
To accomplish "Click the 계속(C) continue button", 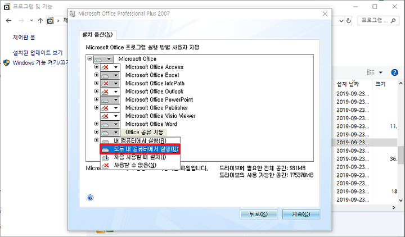I will coord(301,214).
